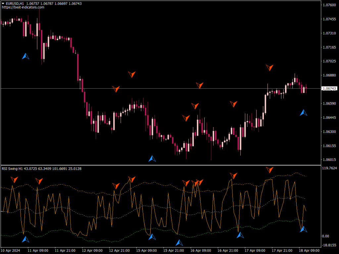Click the 1.06300 price scale label
The height and width of the screenshot is (254, 339).
[329, 132]
